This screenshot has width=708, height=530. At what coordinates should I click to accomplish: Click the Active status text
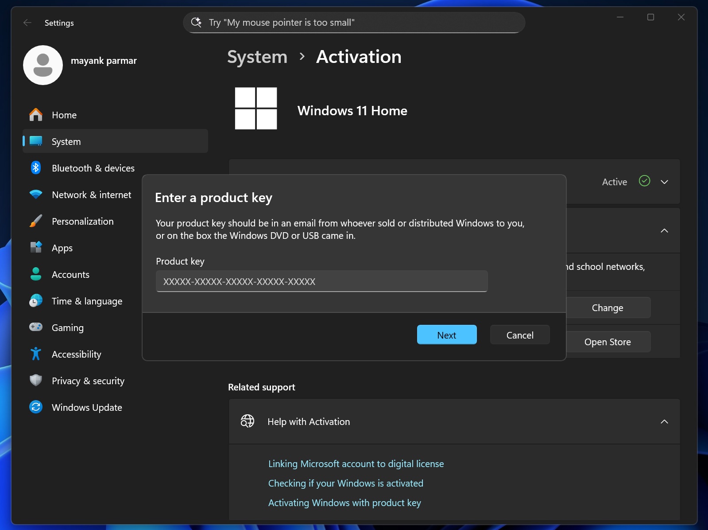pos(615,182)
